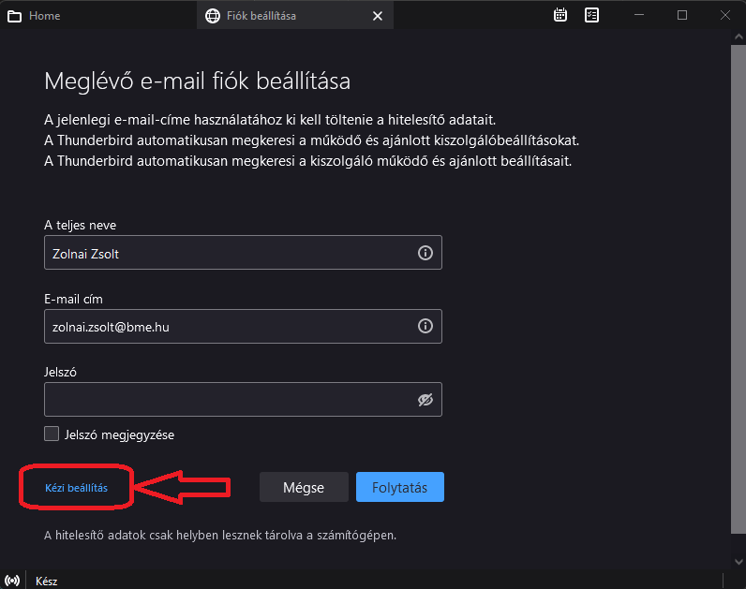Click the scrollbar up arrow

(x=738, y=37)
